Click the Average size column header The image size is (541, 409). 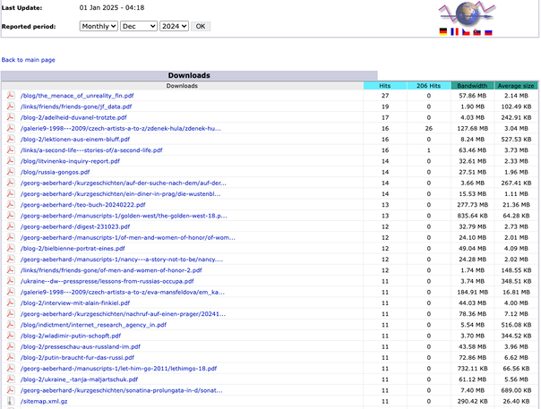click(x=516, y=86)
